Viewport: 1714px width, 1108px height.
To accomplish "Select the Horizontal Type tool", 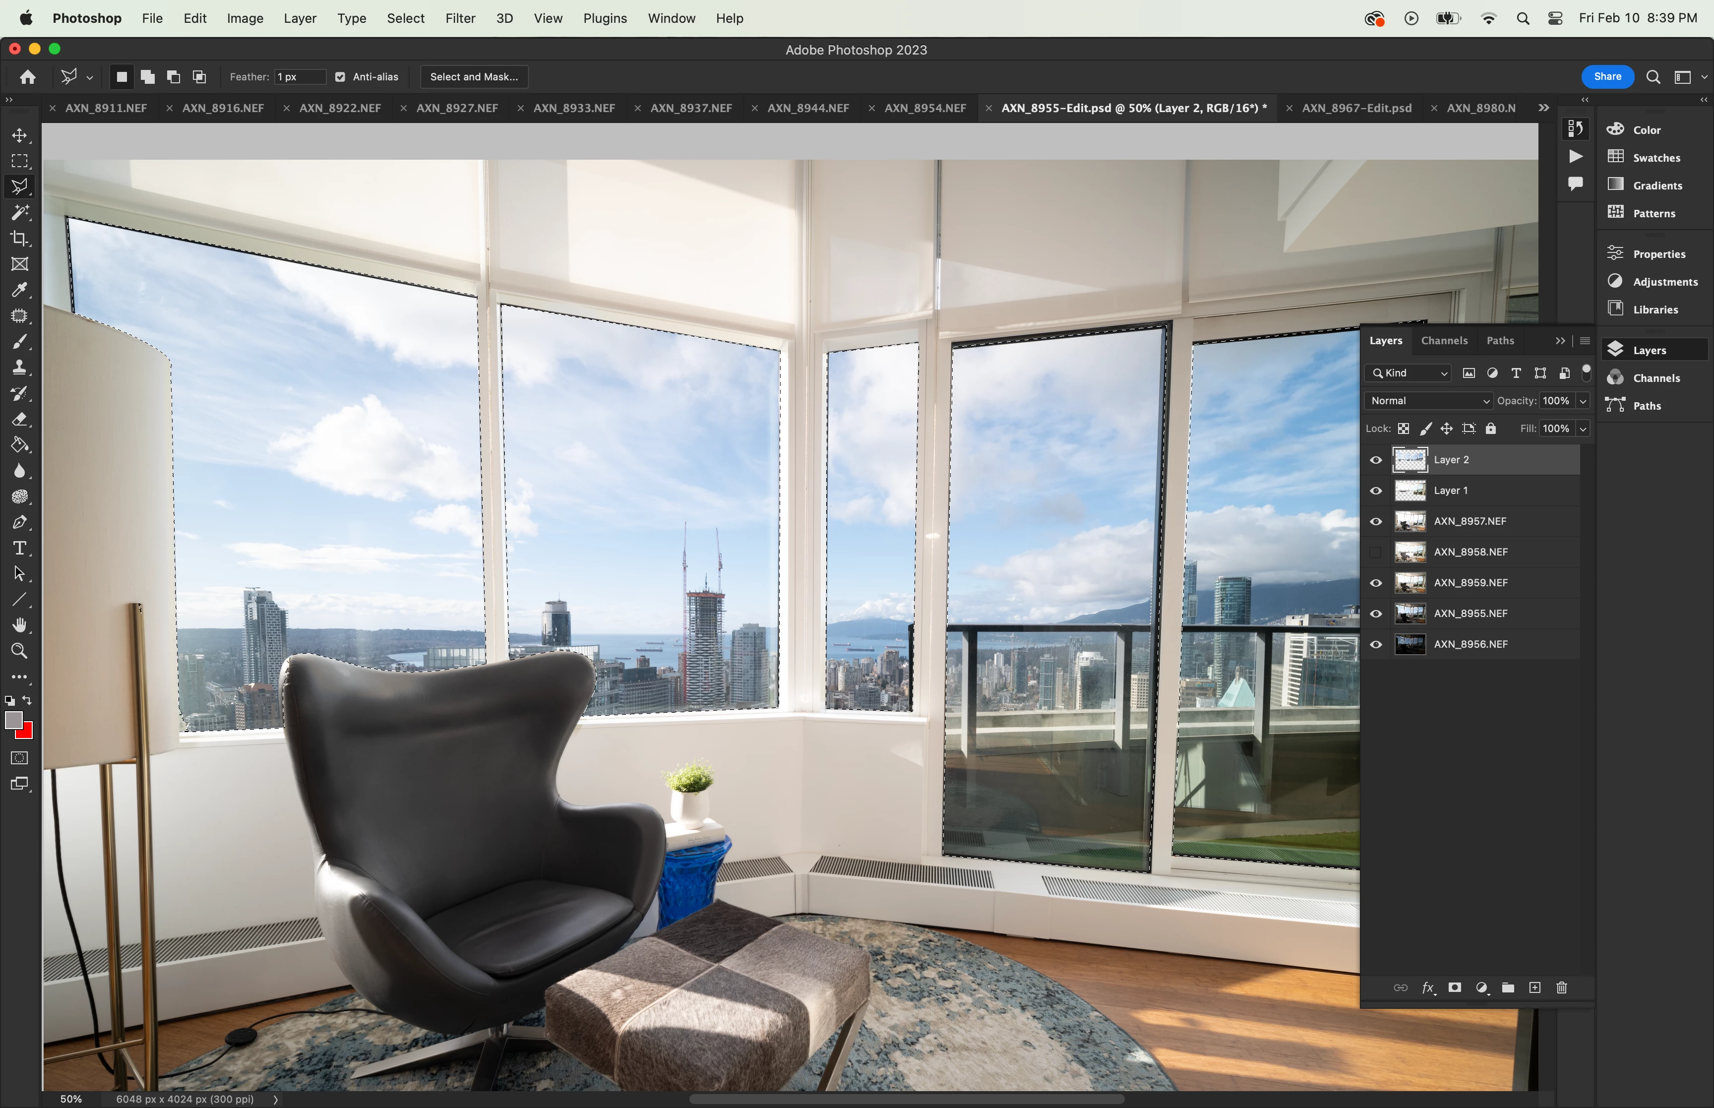I will click(x=19, y=548).
